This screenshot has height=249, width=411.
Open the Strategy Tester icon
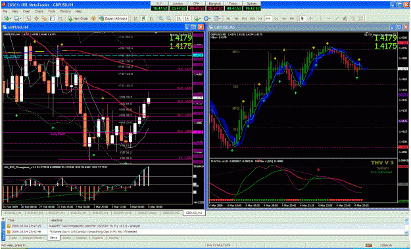(x=60, y=18)
